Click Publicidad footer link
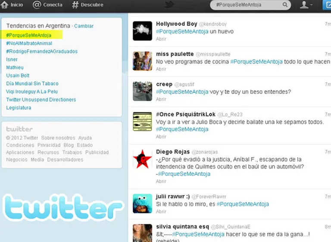 click(x=97, y=152)
